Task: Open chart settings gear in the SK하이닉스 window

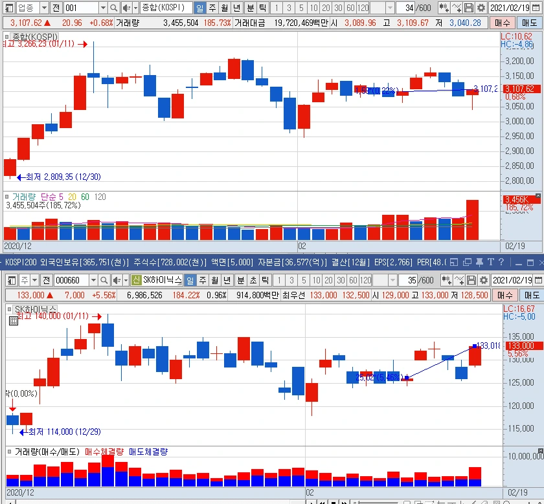Action: (483, 280)
